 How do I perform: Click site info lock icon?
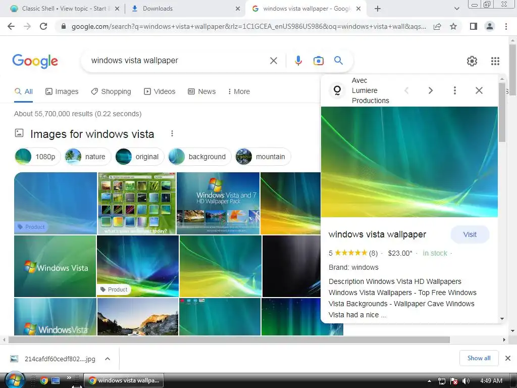64,26
